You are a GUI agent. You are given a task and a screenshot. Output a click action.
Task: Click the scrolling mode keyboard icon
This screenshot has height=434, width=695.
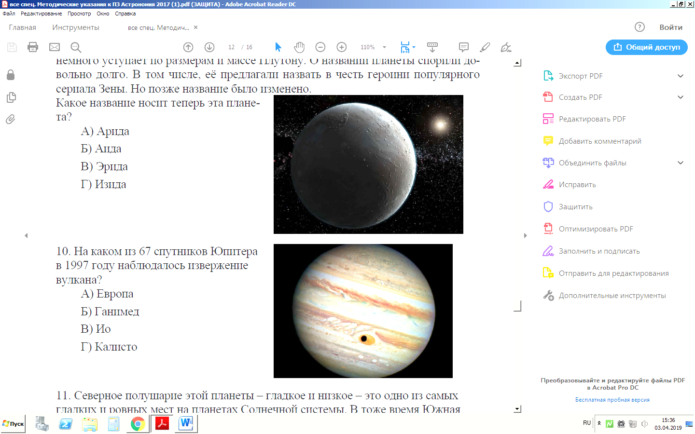[x=432, y=47]
